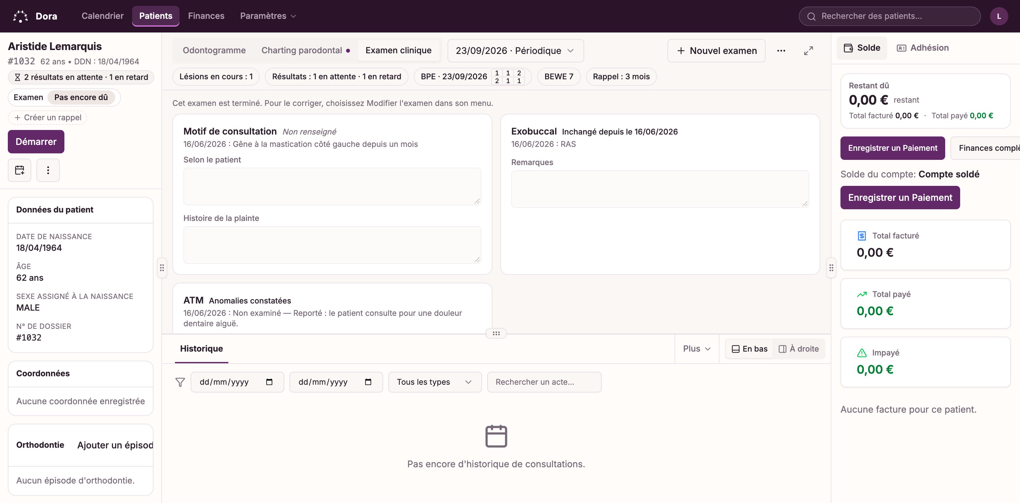This screenshot has height=503, width=1020.
Task: Click the Total facturé invoice icon
Action: 862,236
